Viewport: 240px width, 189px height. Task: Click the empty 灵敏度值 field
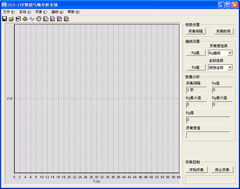pos(208,135)
